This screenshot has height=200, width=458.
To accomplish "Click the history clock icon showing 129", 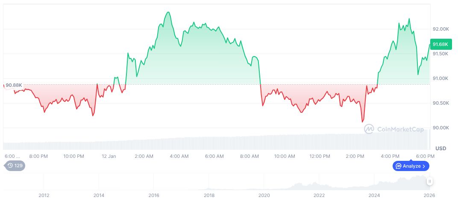I will (x=15, y=166).
